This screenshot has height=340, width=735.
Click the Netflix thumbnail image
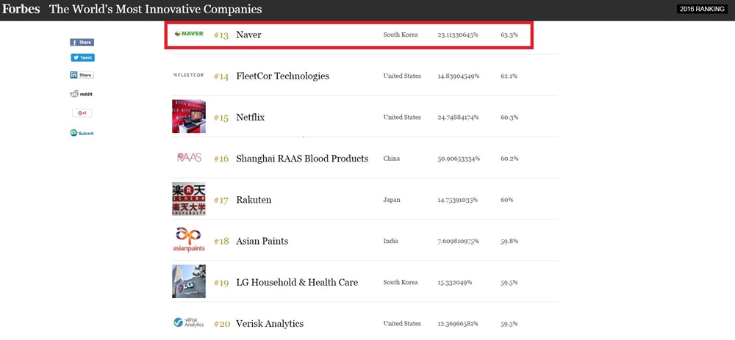189,117
